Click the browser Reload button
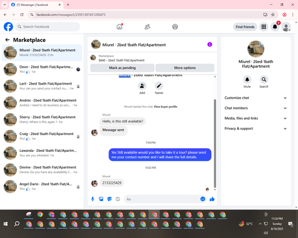 coord(22,14)
